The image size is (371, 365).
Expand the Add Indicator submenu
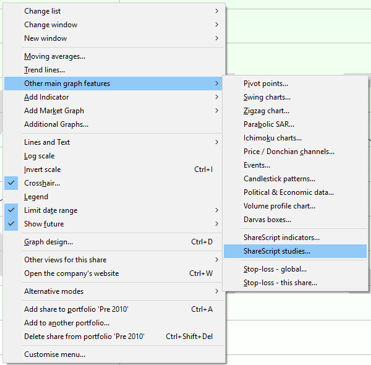pyautogui.click(x=46, y=97)
